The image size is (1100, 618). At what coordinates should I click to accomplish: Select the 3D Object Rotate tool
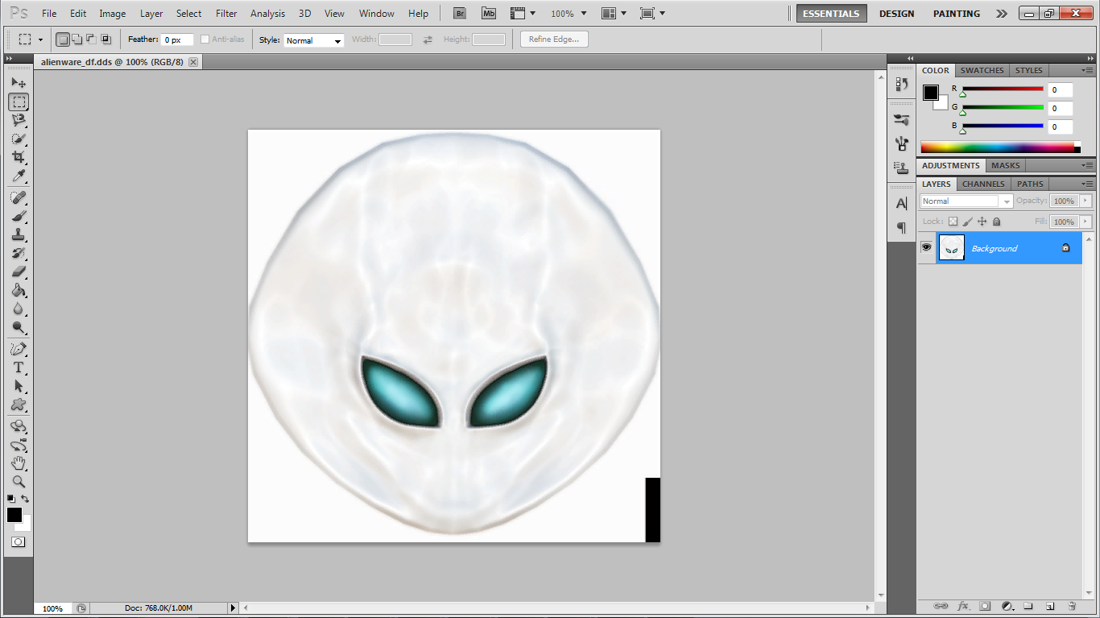tap(19, 426)
